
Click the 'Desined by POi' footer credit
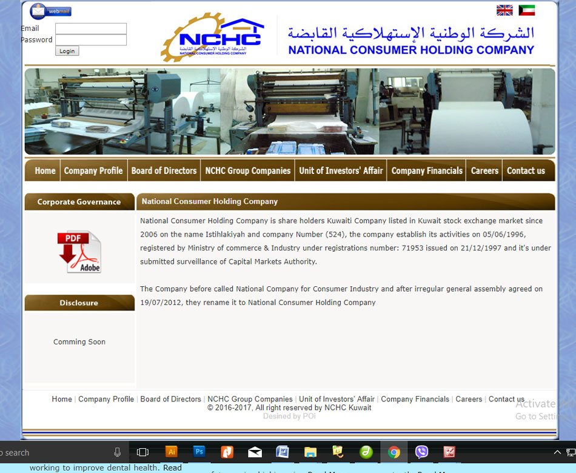click(289, 416)
